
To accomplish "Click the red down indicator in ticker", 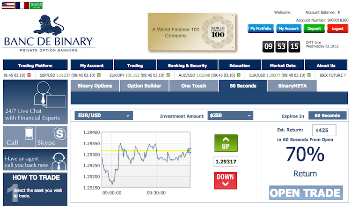I will 29,75.
